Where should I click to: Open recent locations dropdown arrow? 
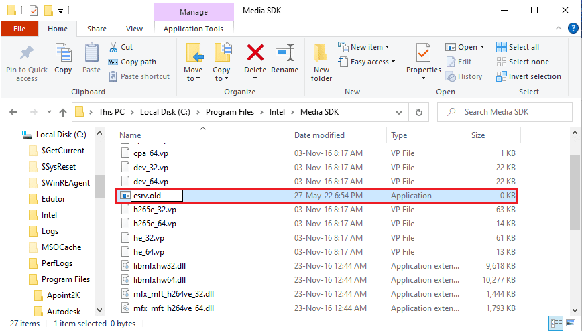[49, 112]
